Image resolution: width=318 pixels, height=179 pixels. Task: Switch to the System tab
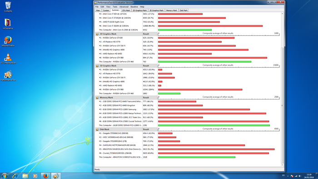106,10
